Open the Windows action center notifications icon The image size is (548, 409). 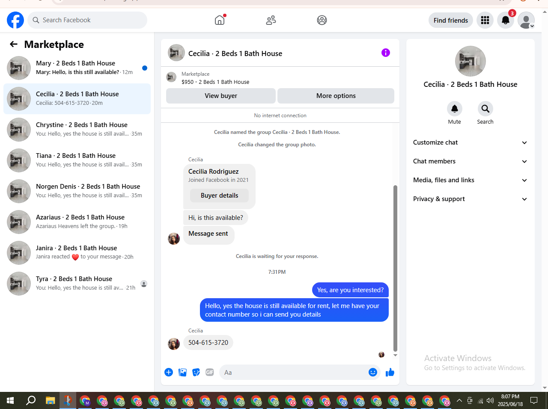pyautogui.click(x=534, y=400)
